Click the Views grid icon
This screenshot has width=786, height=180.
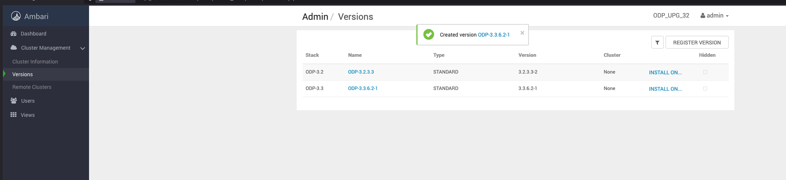point(13,115)
